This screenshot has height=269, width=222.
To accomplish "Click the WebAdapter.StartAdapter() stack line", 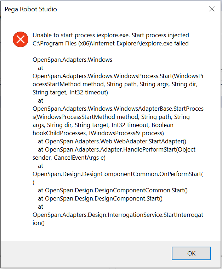I will [x=112, y=141].
